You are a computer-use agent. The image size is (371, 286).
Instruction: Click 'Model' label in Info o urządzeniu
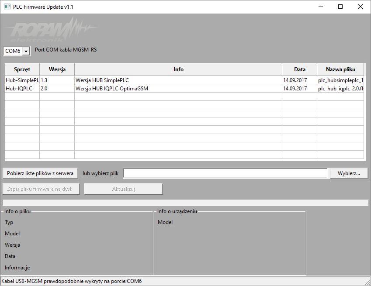pyautogui.click(x=165, y=222)
